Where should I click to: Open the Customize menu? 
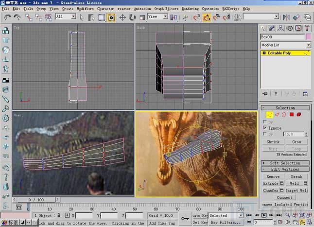point(210,9)
